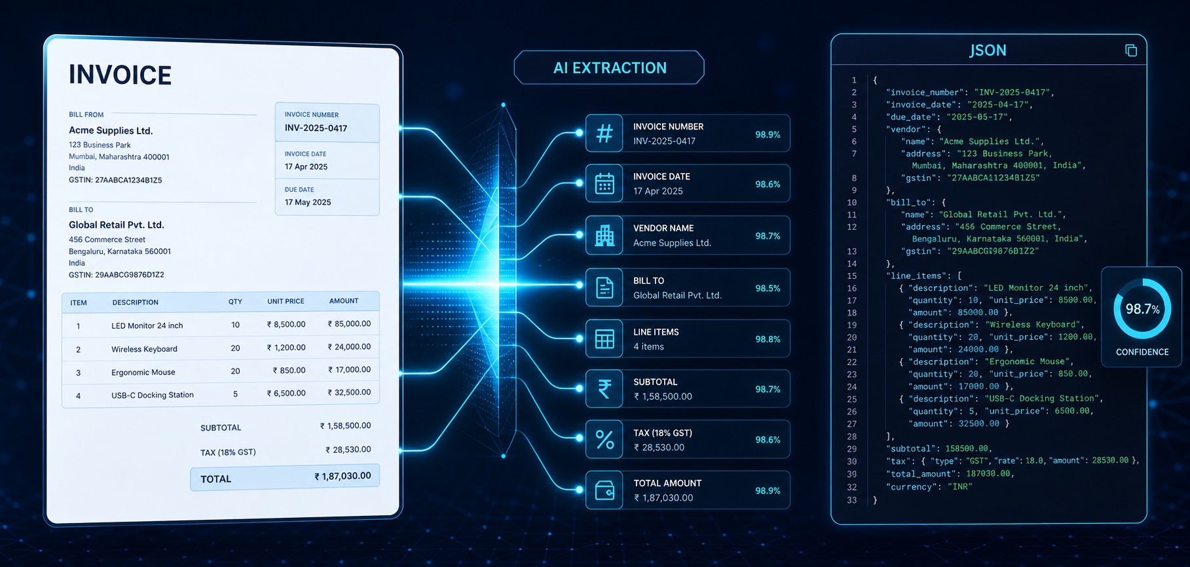Click '₹ 28,530.00' in the Tax extraction card
Screen dimensions: 1190x567
tap(659, 447)
